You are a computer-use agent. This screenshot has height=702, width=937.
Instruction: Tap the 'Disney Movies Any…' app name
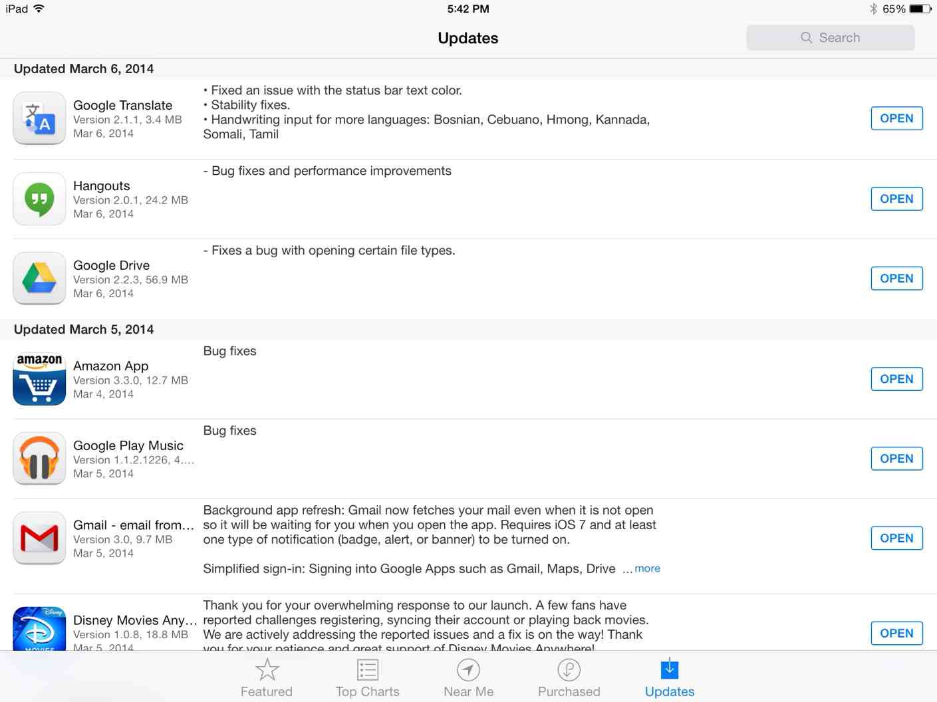coord(136,620)
